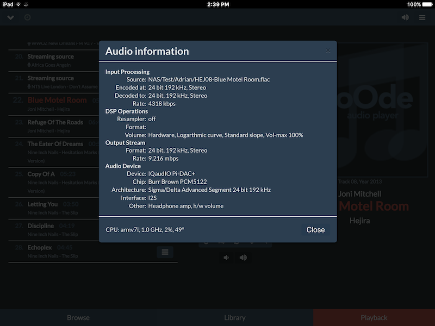Click the Close button in the dialog
Image resolution: width=435 pixels, height=326 pixels.
[x=315, y=230]
